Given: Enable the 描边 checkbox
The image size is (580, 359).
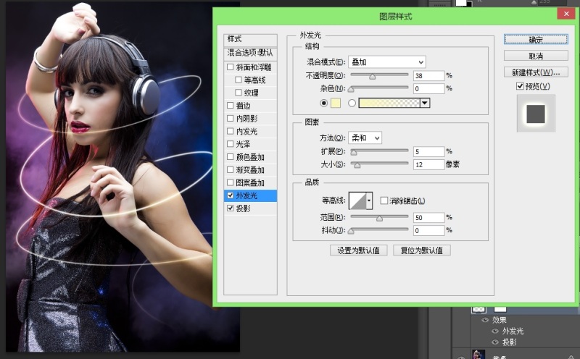Looking at the screenshot, I should click(x=230, y=106).
